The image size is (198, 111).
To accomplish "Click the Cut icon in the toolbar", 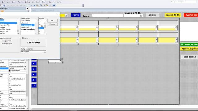I will tap(8, 5).
